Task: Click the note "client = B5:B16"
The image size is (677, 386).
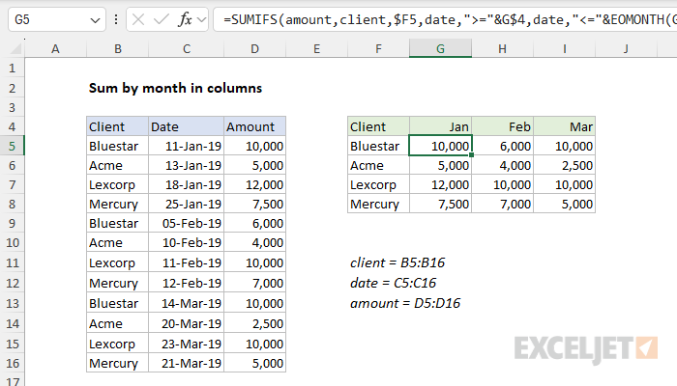Action: click(x=397, y=262)
